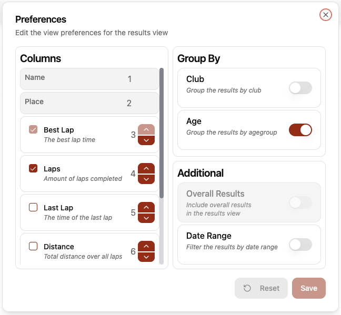Click the Columns list scrollbar
341x315 pixels.
(162, 133)
